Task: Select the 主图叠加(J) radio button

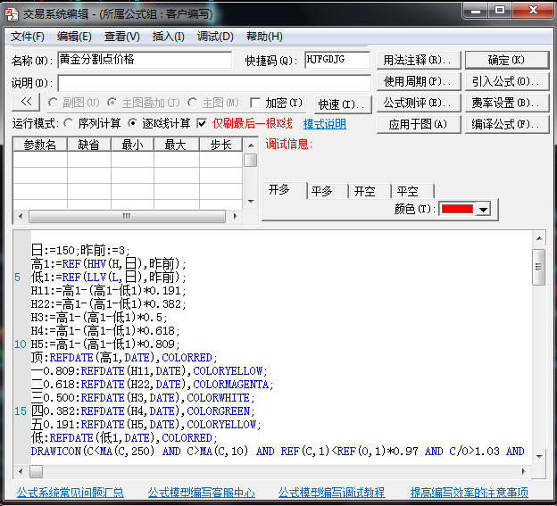Action: pos(112,103)
